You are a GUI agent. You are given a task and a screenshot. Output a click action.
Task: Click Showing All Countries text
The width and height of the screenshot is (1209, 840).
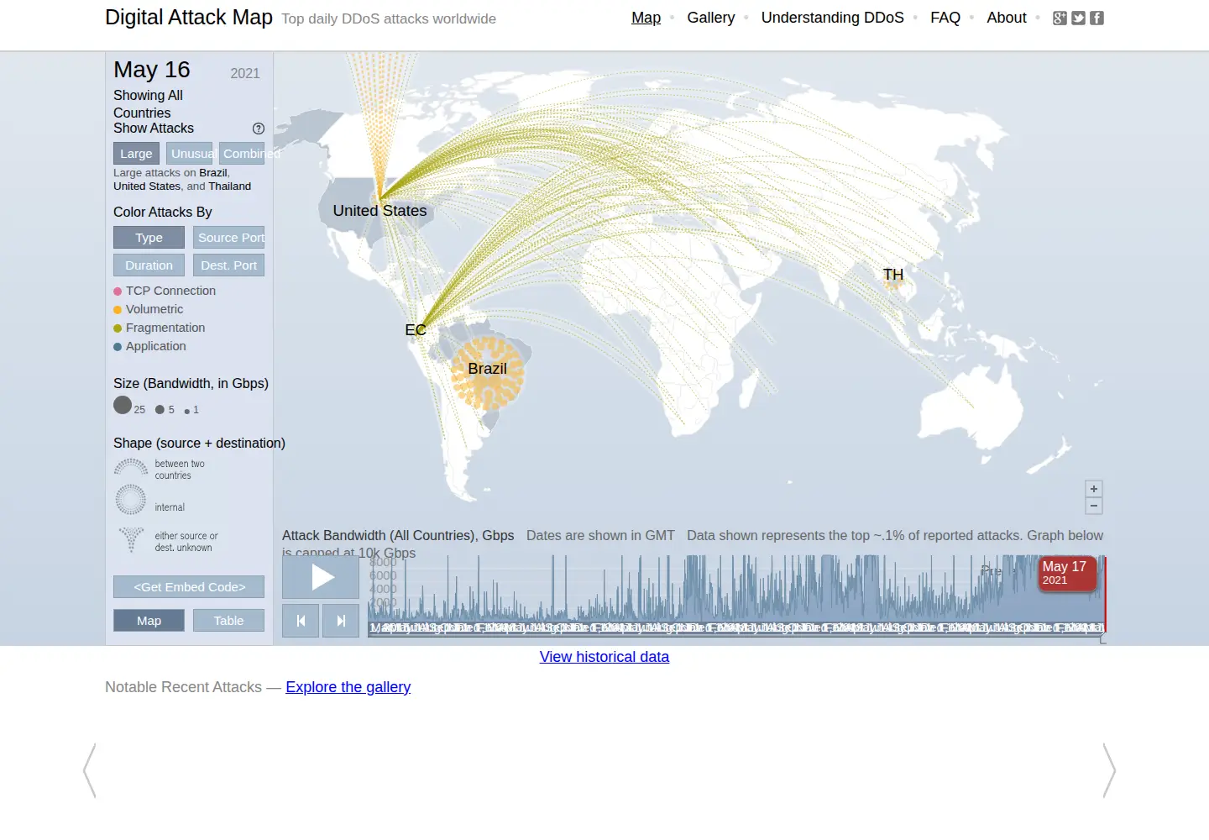tap(148, 104)
